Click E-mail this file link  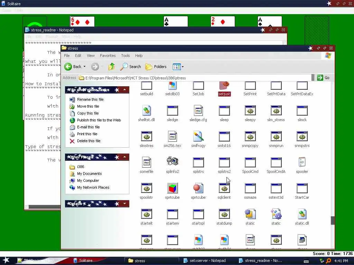(88, 127)
